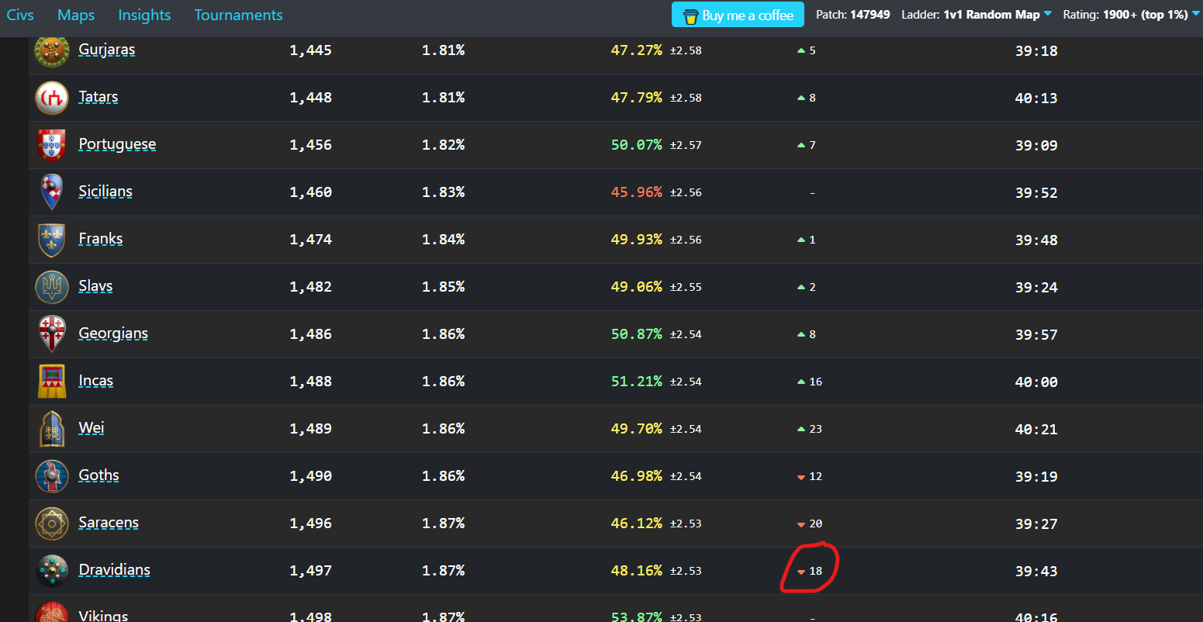Click the Saracens emblem icon
Screen dimensions: 1203x622
tap(52, 524)
